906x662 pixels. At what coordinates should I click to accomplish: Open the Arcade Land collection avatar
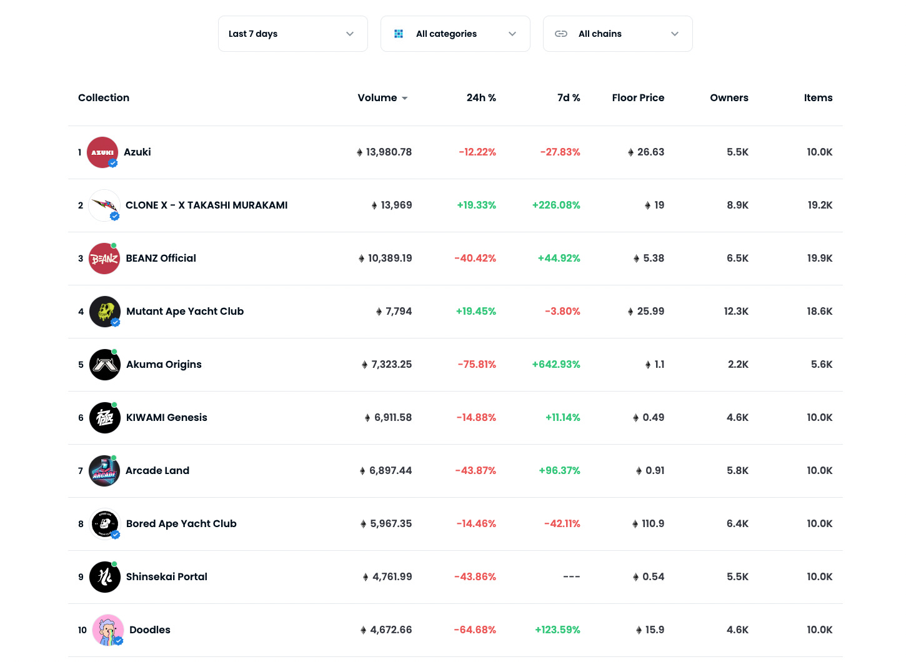(x=104, y=471)
